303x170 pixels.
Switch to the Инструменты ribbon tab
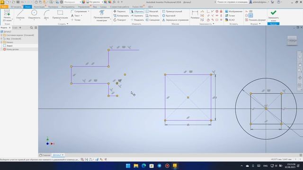click(x=68, y=7)
